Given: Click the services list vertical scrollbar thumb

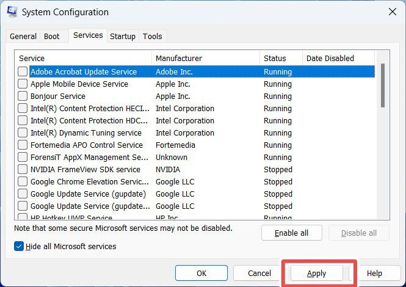Looking at the screenshot, I should [x=383, y=85].
